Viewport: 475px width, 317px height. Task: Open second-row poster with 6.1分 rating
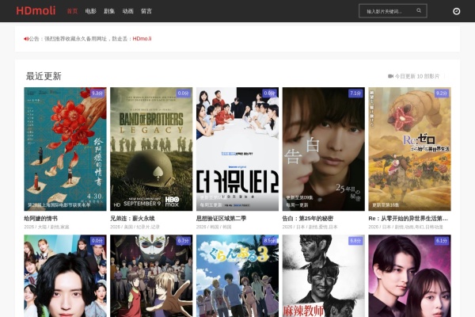click(x=409, y=276)
